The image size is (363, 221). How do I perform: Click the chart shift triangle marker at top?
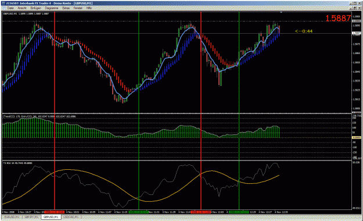coord(281,12)
